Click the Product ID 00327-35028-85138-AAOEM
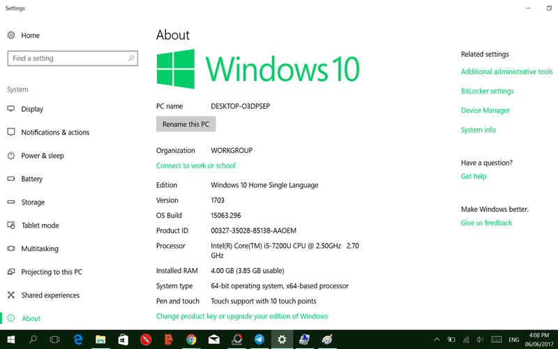The image size is (558, 349). 253,231
